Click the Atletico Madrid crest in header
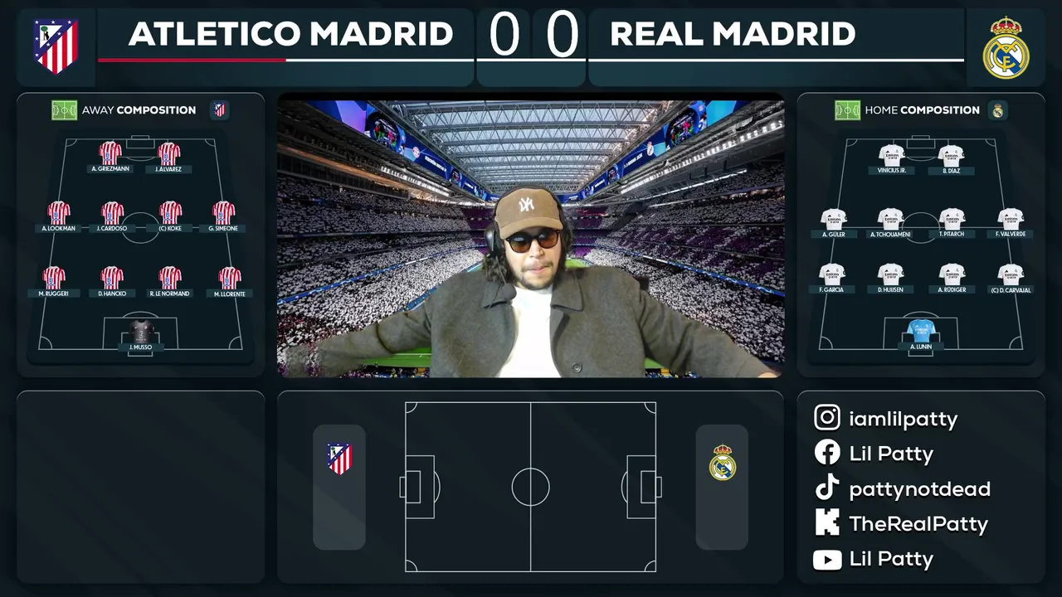The image size is (1062, 597). pyautogui.click(x=56, y=46)
